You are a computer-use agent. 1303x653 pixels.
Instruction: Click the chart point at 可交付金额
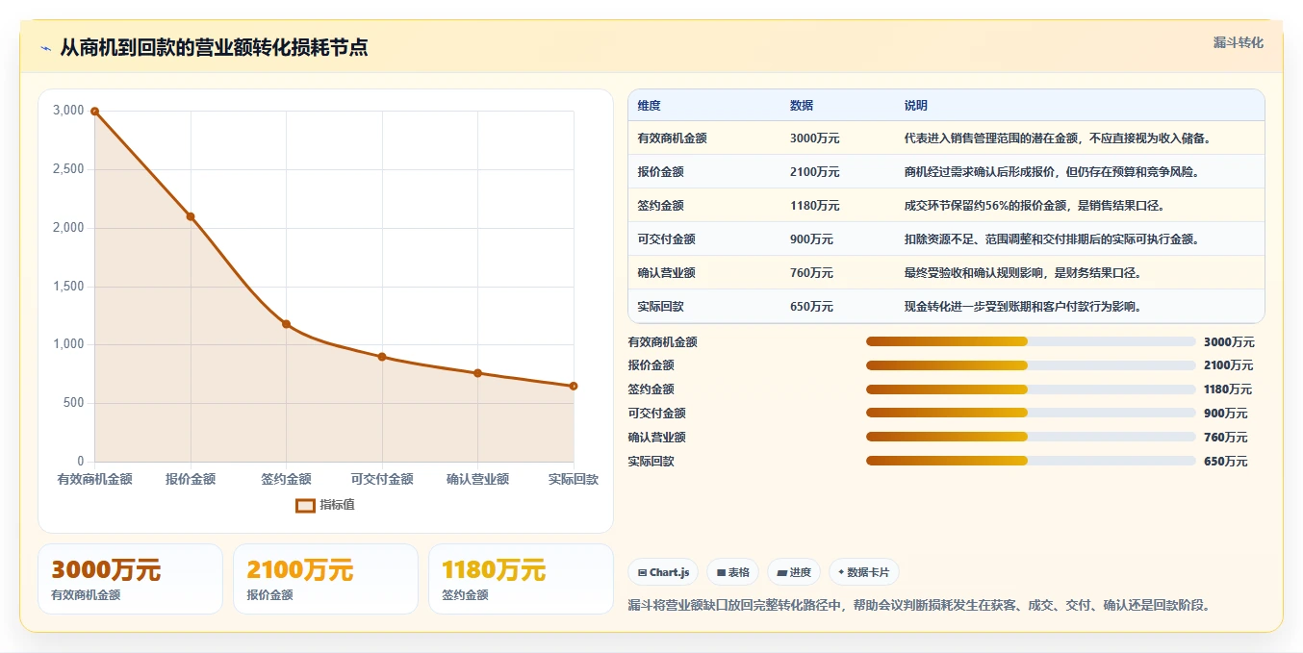382,357
